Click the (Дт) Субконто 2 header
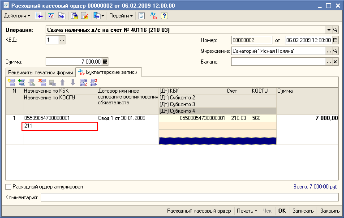The width and height of the screenshot is (344, 218). (217, 98)
